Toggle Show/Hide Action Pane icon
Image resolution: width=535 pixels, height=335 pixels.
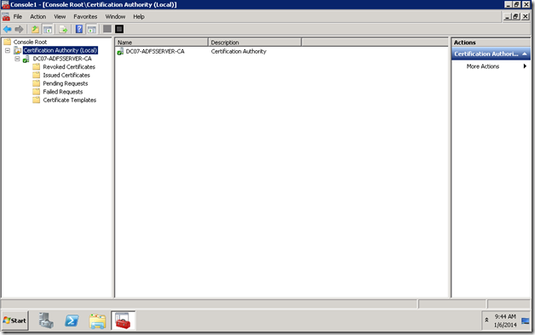[92, 29]
